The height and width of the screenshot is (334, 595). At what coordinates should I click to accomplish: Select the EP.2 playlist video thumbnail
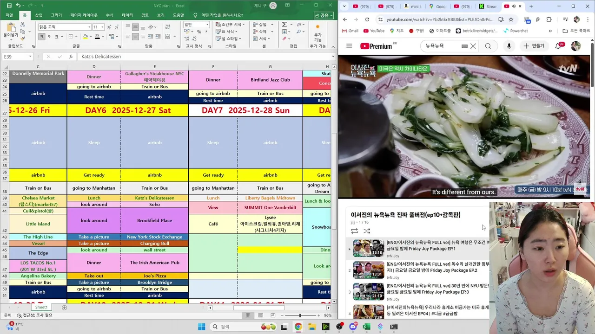click(369, 270)
